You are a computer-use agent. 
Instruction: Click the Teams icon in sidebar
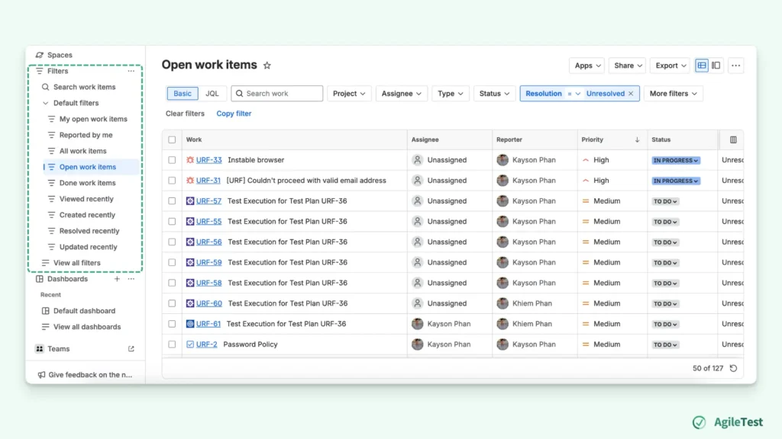pyautogui.click(x=40, y=349)
